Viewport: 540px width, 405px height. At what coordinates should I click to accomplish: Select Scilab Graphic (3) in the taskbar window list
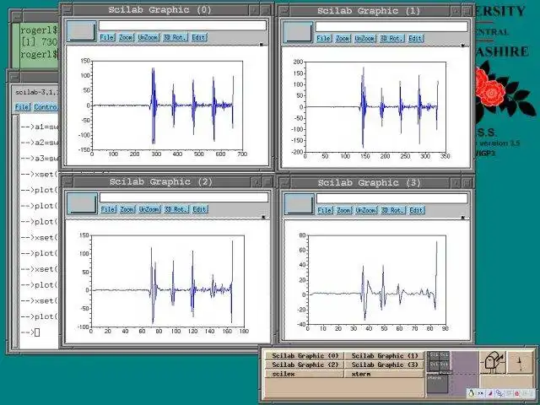[x=385, y=364]
